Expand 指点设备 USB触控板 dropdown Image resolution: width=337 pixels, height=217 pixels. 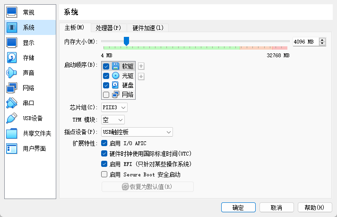(137, 132)
